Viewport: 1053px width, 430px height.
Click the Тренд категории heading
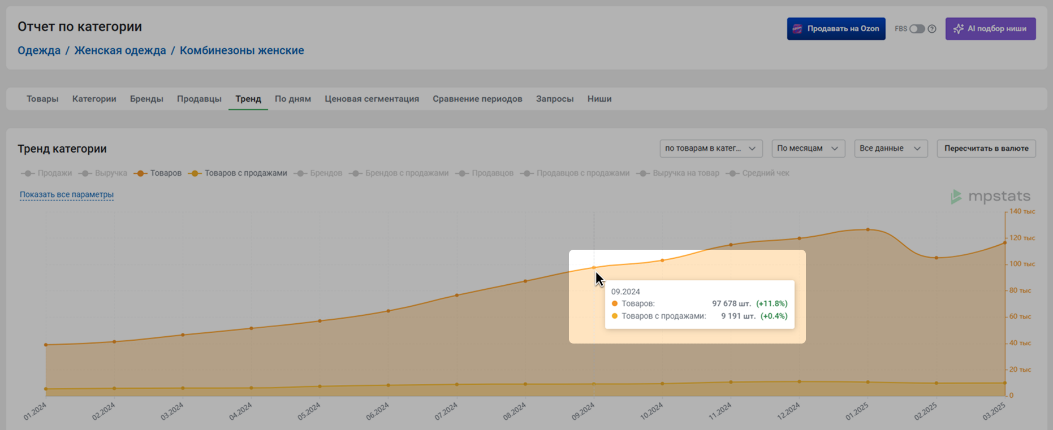[62, 149]
